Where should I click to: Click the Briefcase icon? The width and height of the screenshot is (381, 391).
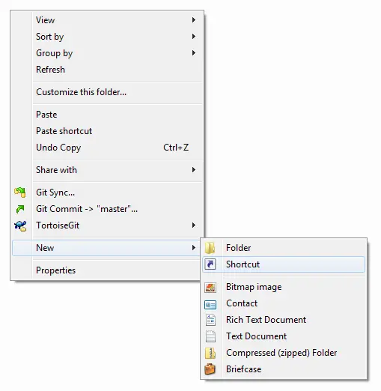[210, 369]
